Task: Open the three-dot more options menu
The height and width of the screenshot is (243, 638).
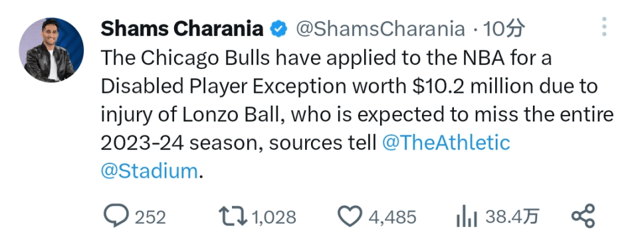Action: coord(605,27)
